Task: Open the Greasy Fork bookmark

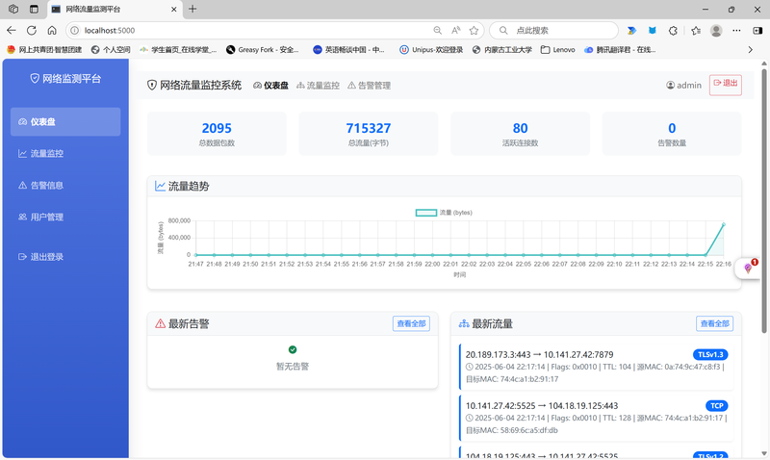Action: [263, 50]
